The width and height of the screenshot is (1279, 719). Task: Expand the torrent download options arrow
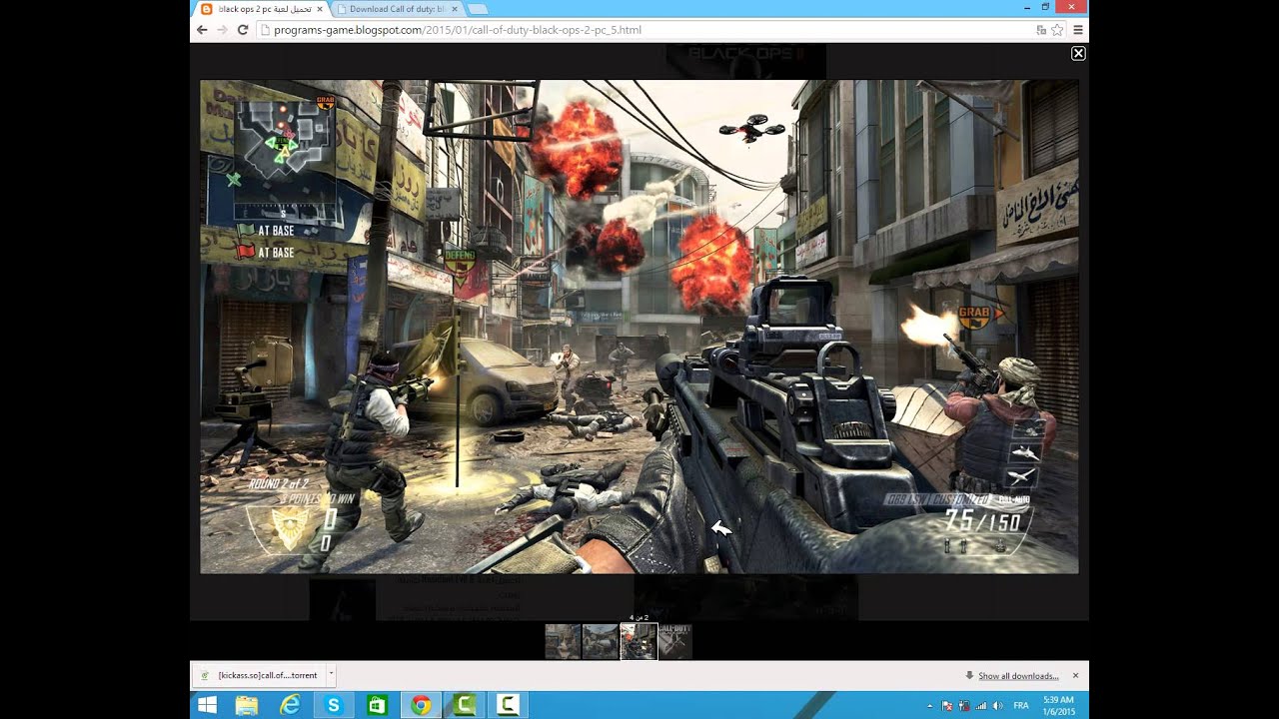[x=331, y=675]
